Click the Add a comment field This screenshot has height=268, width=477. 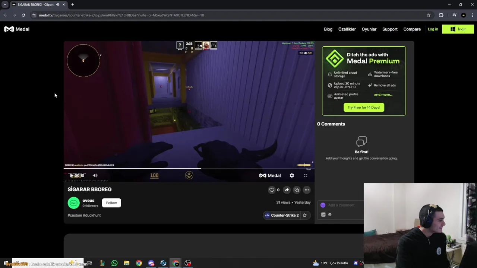[342, 205]
